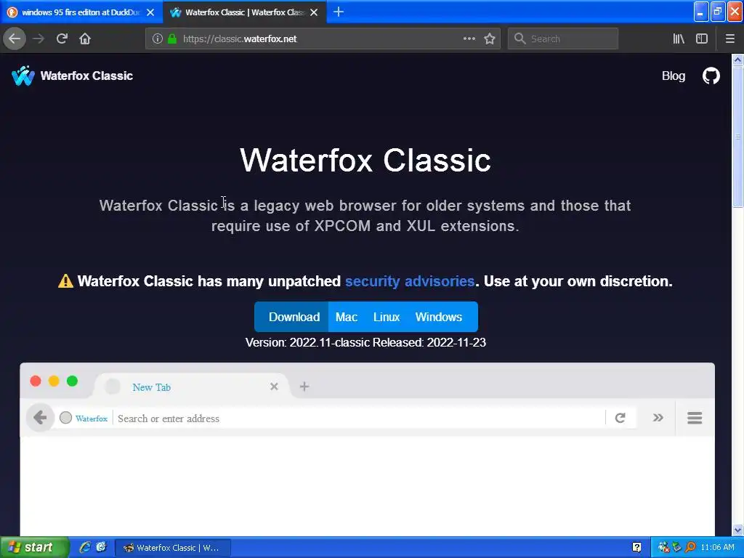Click the preview tab's X close icon
Image resolution: width=744 pixels, height=558 pixels.
coord(274,387)
